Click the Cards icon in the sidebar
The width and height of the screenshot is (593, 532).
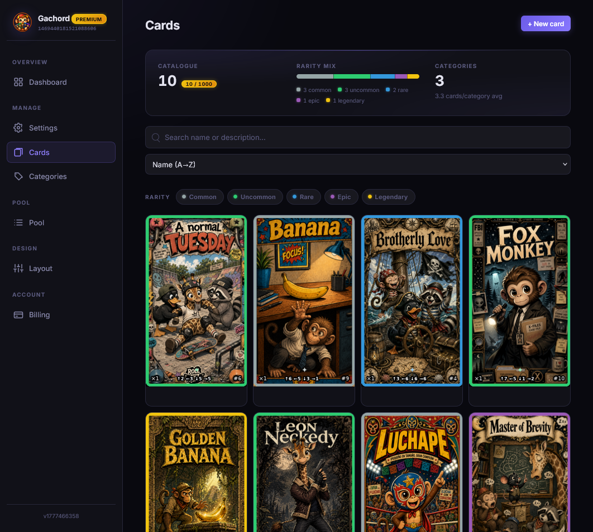[17, 152]
